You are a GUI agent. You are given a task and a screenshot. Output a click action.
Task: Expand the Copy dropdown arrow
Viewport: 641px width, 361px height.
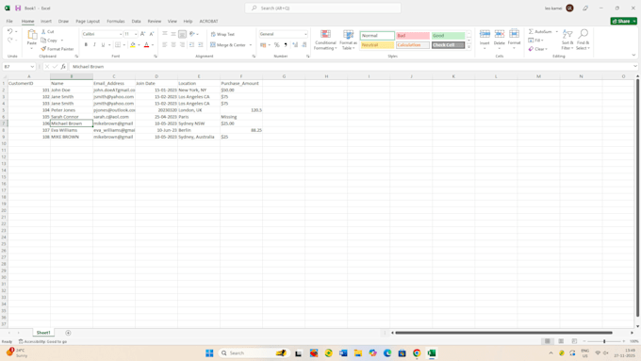tap(62, 41)
